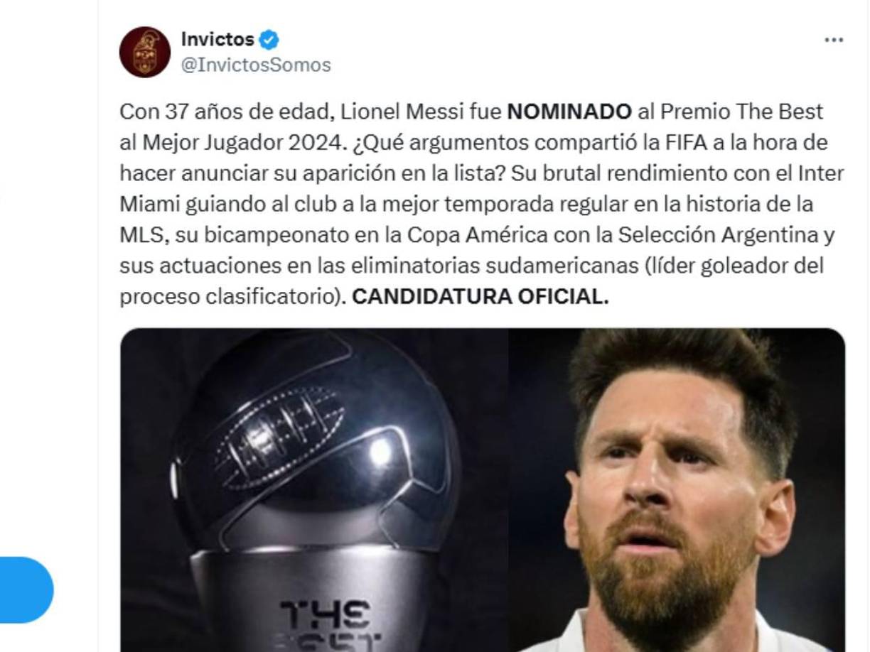Select the checkmark inside the verification badge

[267, 40]
